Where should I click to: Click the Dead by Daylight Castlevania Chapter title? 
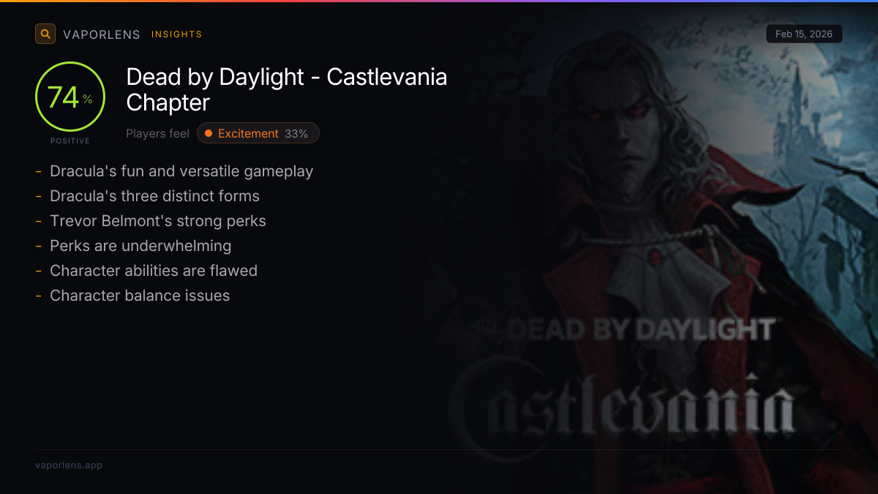[x=286, y=89]
